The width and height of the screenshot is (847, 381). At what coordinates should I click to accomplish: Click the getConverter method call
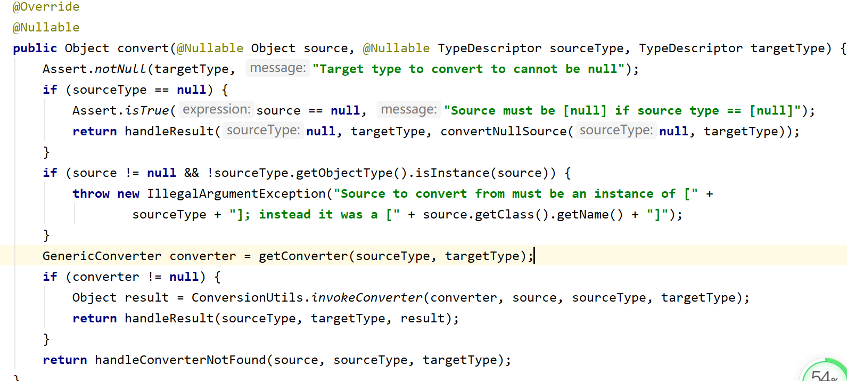pyautogui.click(x=303, y=256)
